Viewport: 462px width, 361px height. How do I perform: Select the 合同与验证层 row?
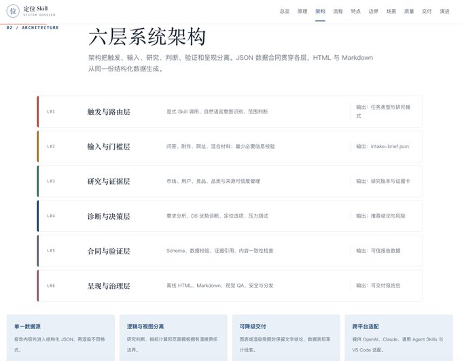click(230, 251)
